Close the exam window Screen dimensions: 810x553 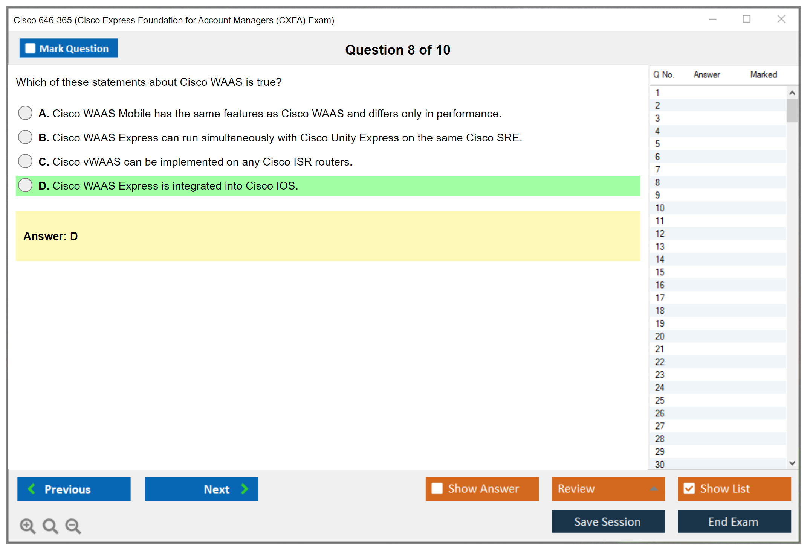pyautogui.click(x=781, y=19)
